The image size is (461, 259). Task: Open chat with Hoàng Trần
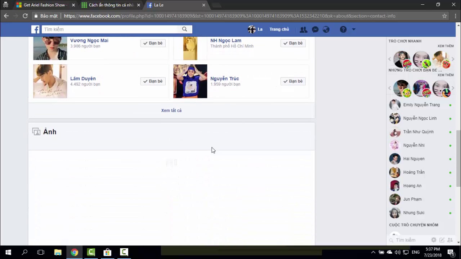421,172
